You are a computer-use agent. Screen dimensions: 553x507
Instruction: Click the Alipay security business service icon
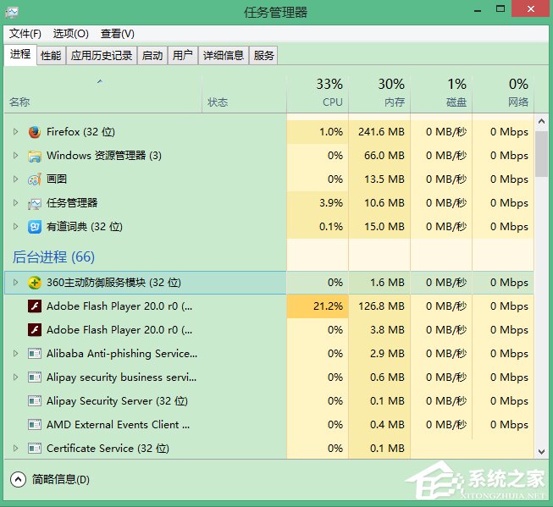pyautogui.click(x=35, y=377)
